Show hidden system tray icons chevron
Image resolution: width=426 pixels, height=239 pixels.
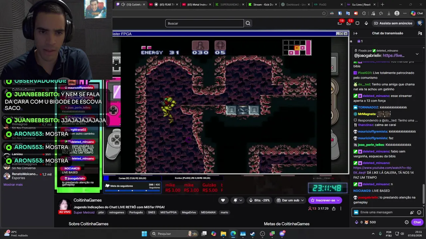(373, 234)
